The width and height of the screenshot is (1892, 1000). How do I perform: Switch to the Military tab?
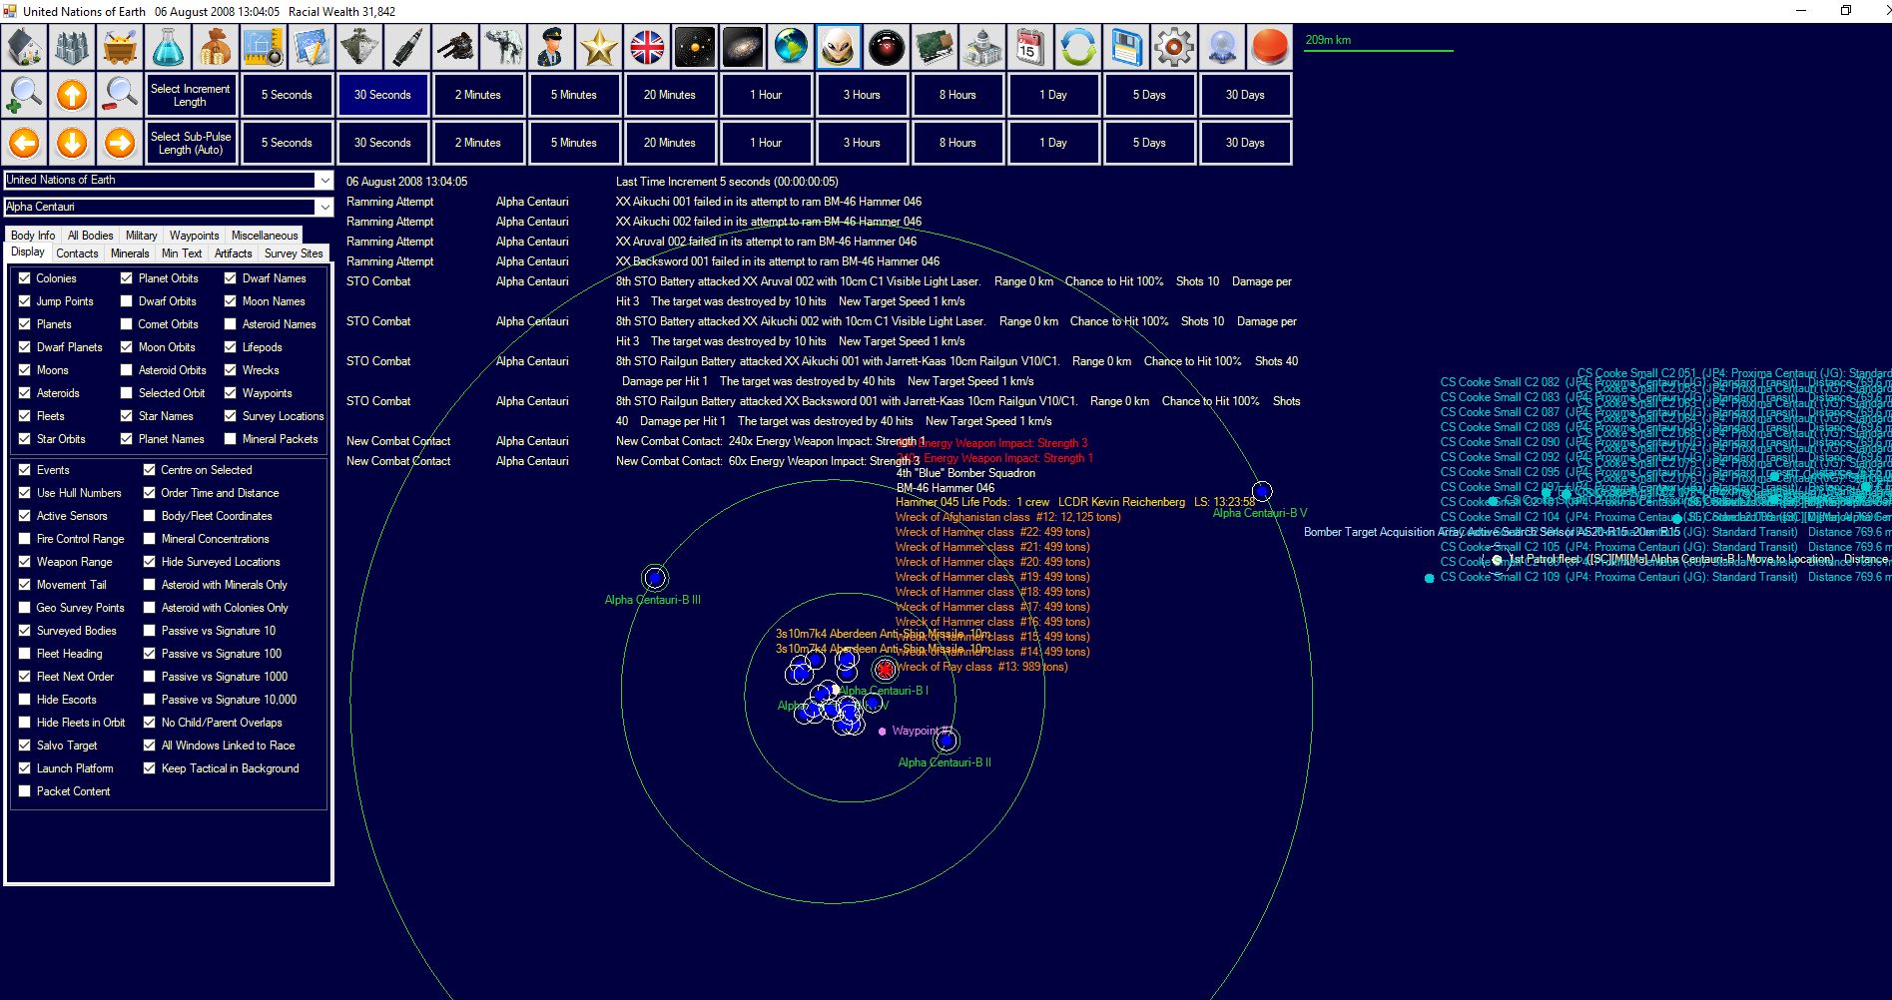click(141, 236)
